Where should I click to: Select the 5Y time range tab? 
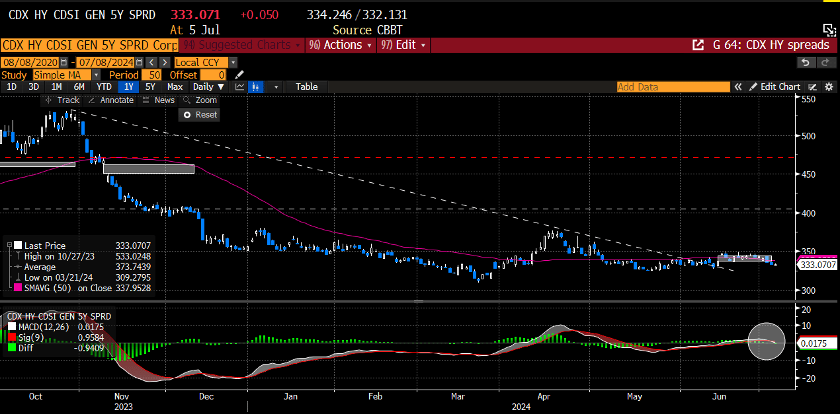pos(150,86)
